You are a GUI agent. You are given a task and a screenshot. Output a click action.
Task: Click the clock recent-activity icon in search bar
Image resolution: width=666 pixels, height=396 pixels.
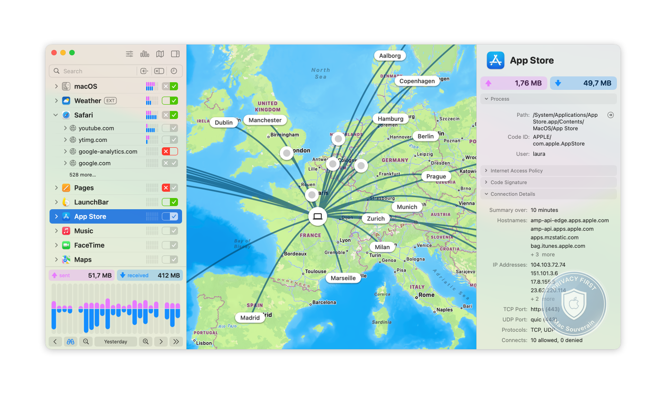click(x=174, y=71)
